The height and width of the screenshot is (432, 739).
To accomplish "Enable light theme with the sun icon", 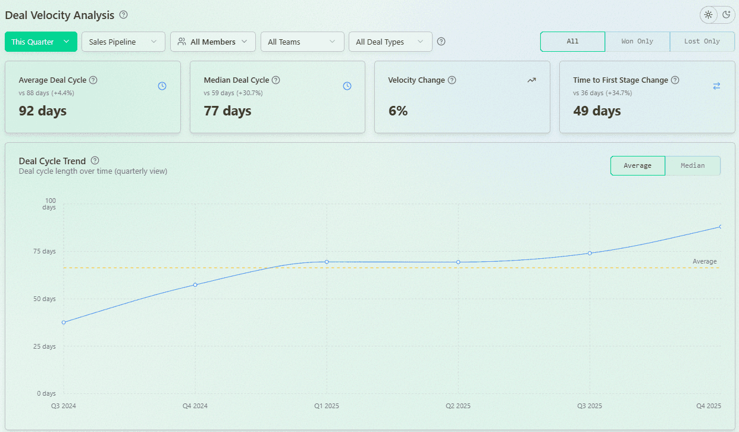I will coord(707,14).
